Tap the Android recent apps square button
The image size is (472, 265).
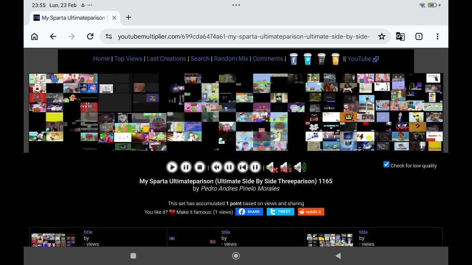point(133,256)
